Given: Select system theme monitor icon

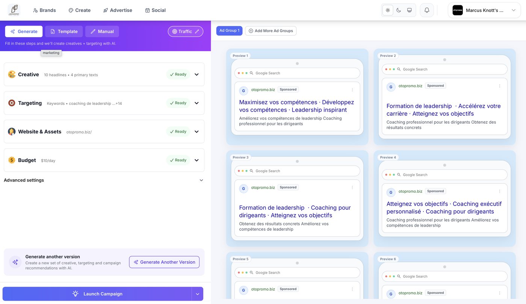Looking at the screenshot, I should coord(410,10).
